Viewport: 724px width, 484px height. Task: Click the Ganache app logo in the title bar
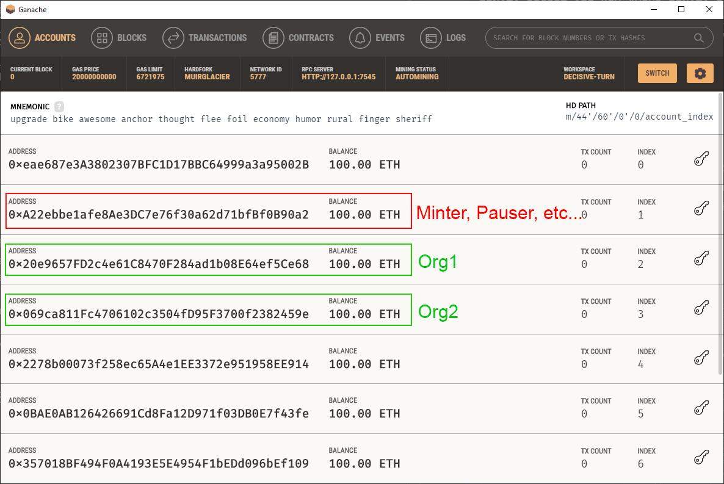[x=10, y=9]
